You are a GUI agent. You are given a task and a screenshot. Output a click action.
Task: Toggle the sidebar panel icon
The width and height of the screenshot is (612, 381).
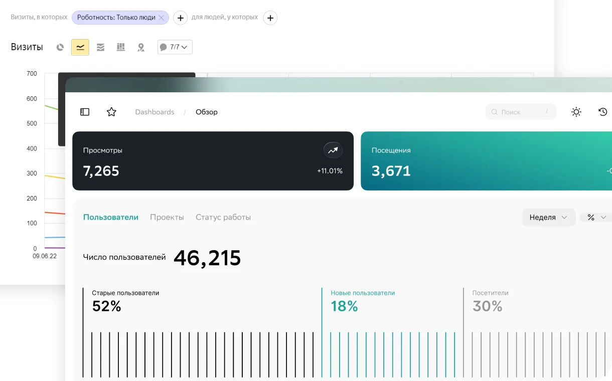(85, 112)
